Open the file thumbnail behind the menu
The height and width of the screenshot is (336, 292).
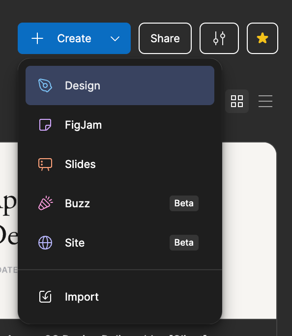tap(249, 230)
